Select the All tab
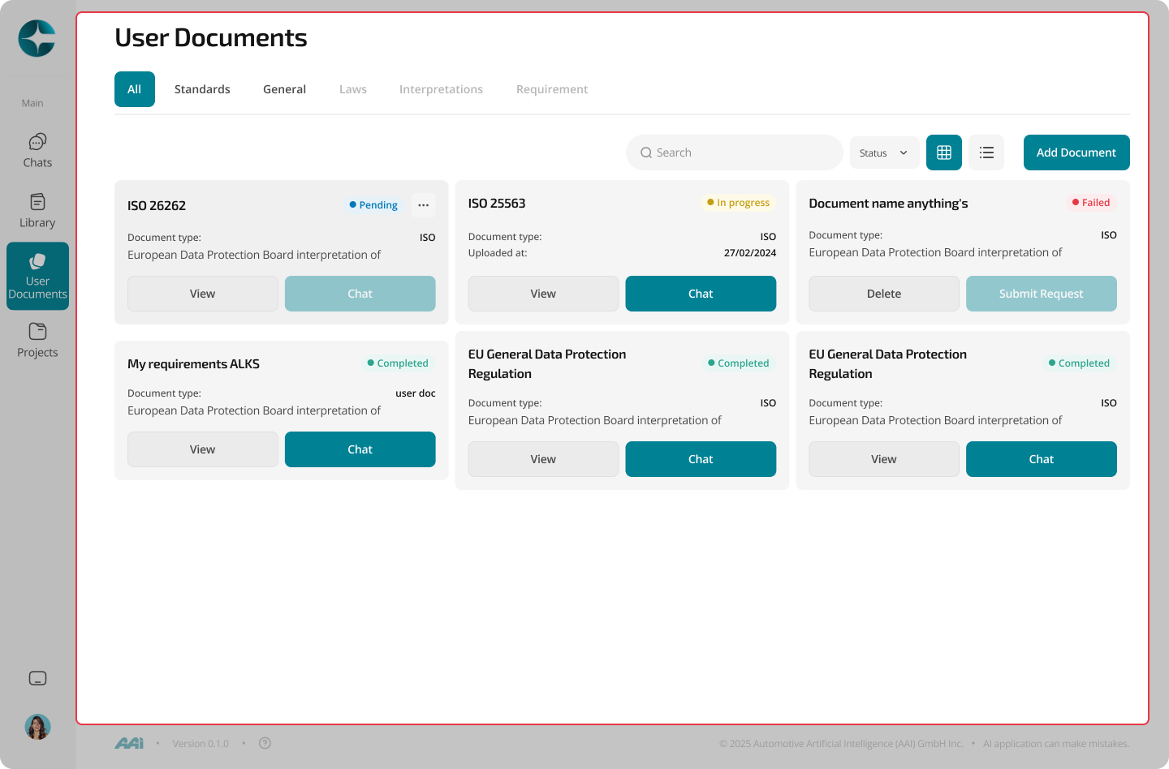1169x769 pixels. [x=135, y=89]
